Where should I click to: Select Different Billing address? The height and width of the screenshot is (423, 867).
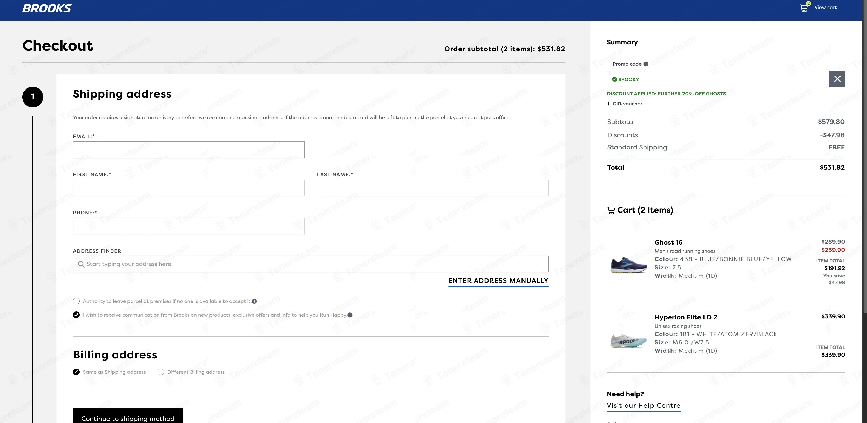161,372
